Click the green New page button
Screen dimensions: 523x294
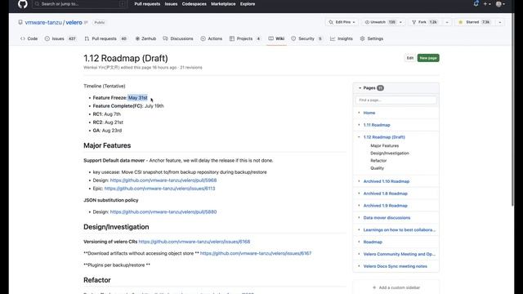[x=428, y=58]
